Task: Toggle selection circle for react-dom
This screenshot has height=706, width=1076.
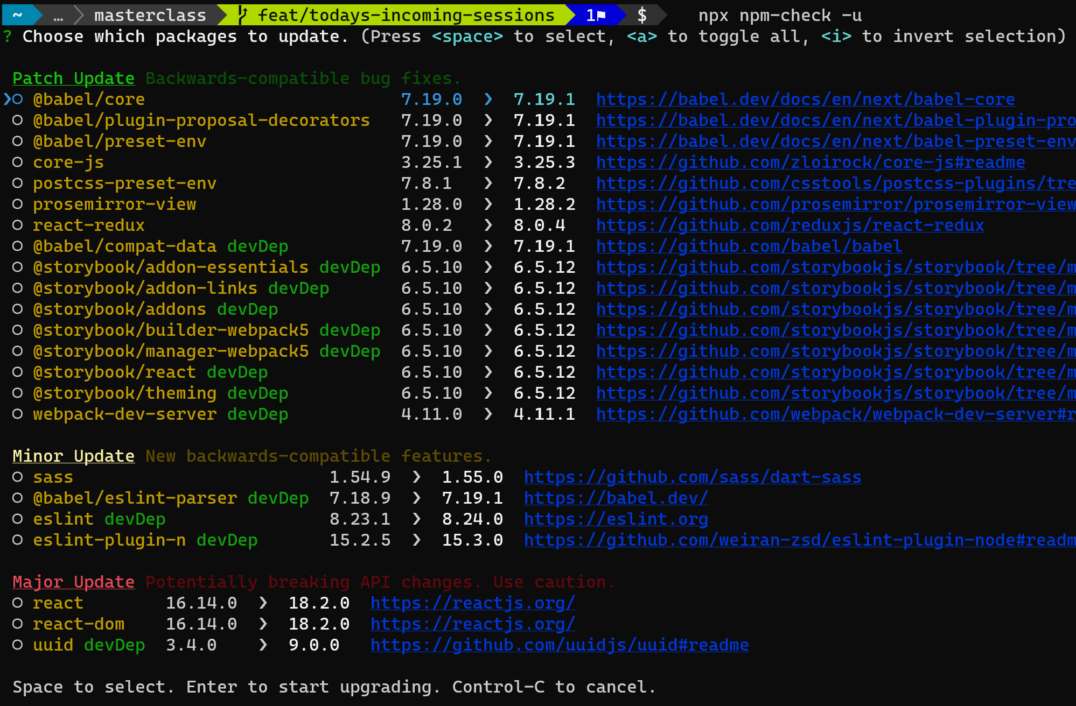Action: pyautogui.click(x=18, y=624)
